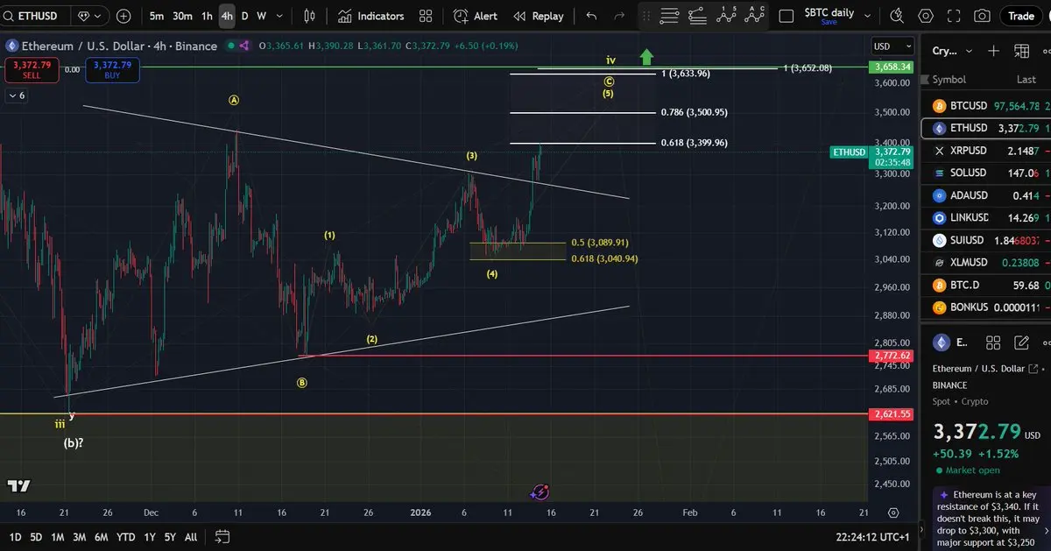Viewport: 1051px width, 551px height.
Task: Click the Trade button
Action: point(1021,16)
